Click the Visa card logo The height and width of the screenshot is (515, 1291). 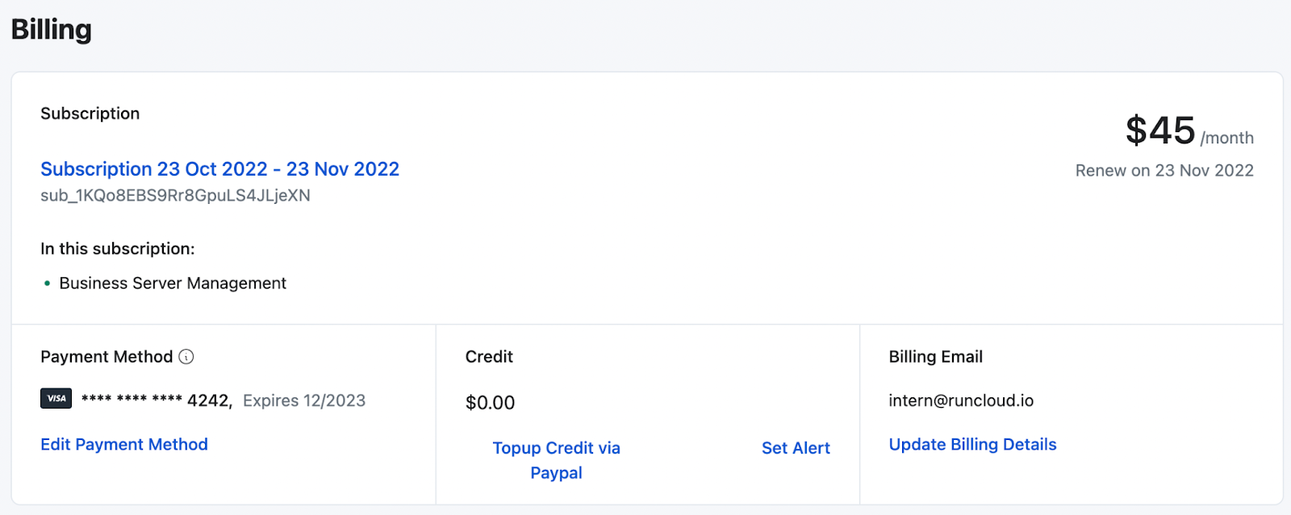click(x=56, y=399)
